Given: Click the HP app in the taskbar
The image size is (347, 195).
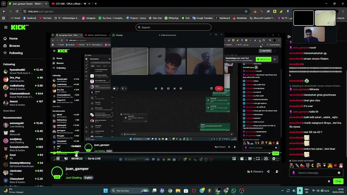Looking at the screenshot, I should pos(162,191).
